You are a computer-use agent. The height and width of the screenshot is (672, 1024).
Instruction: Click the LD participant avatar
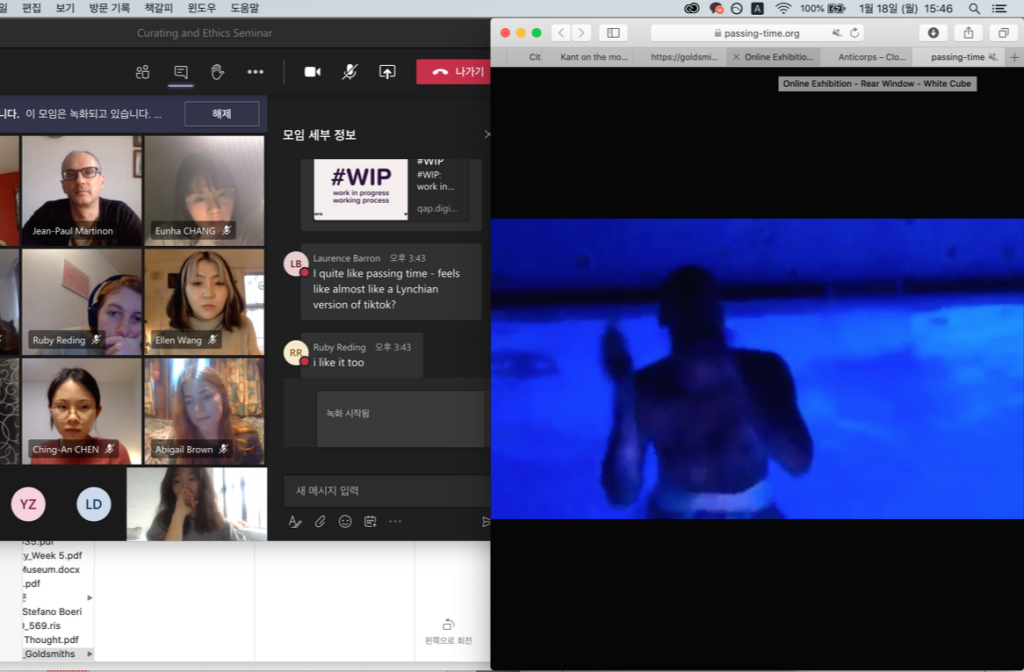click(93, 504)
